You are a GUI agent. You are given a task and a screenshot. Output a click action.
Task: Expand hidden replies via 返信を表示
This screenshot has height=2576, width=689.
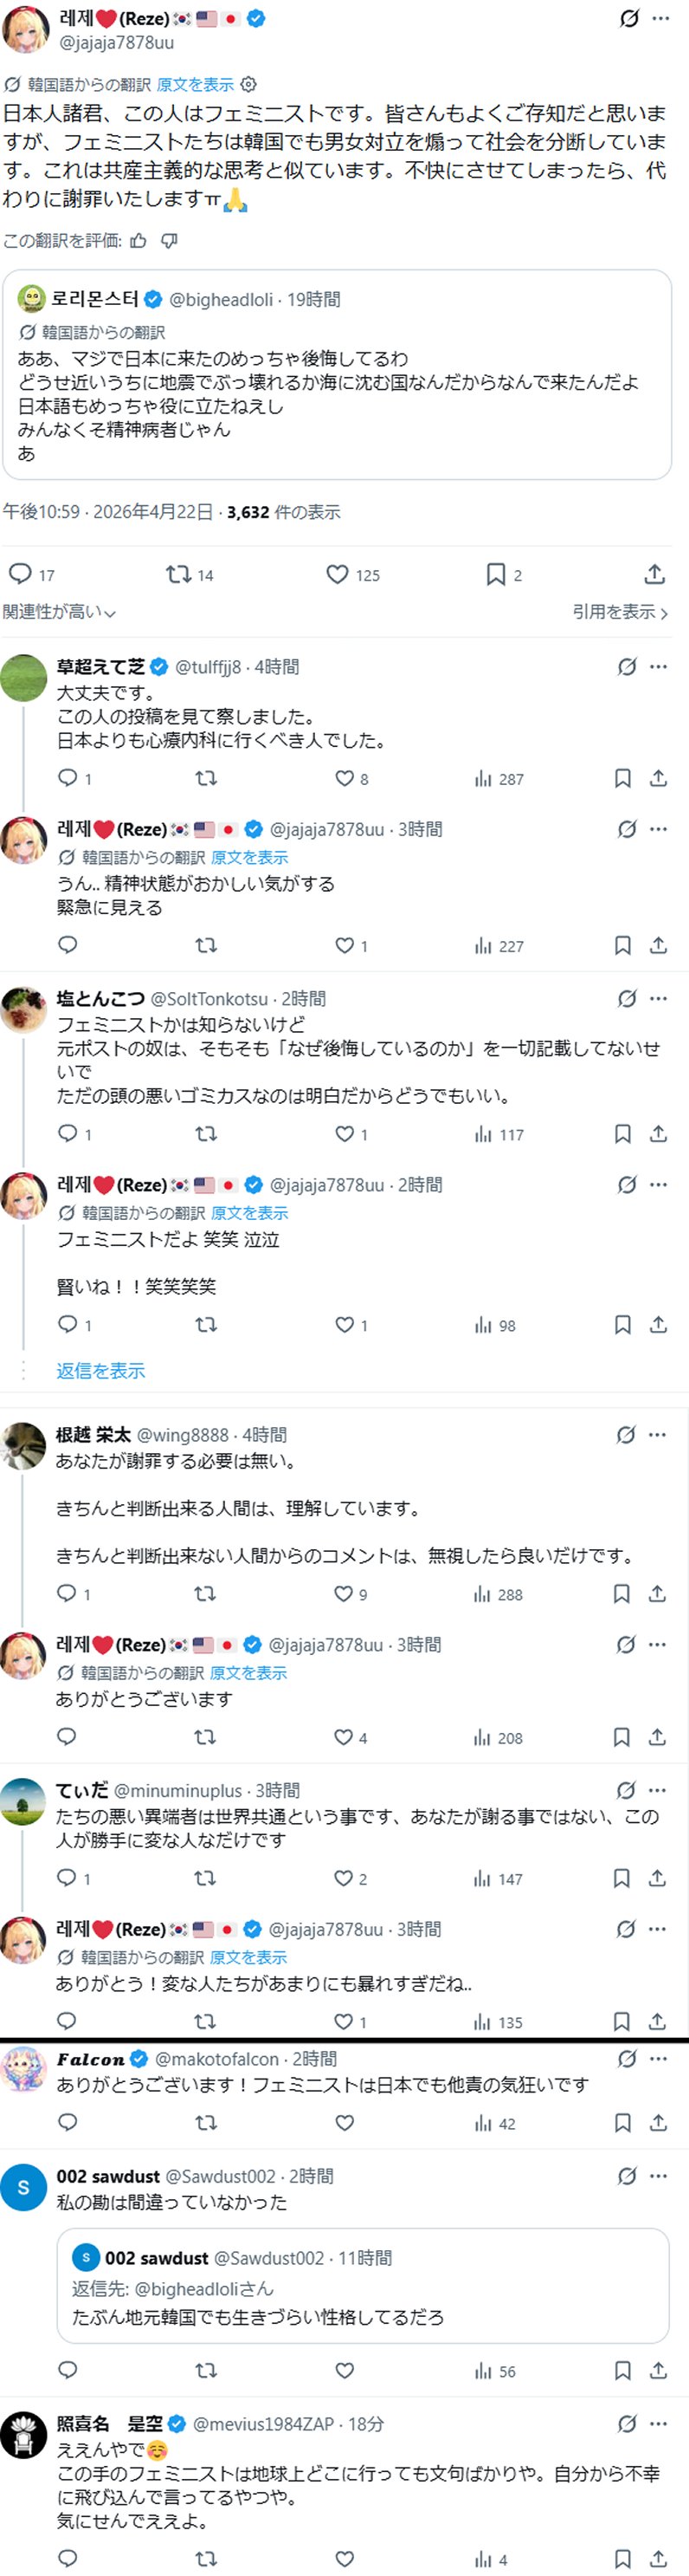100,1370
